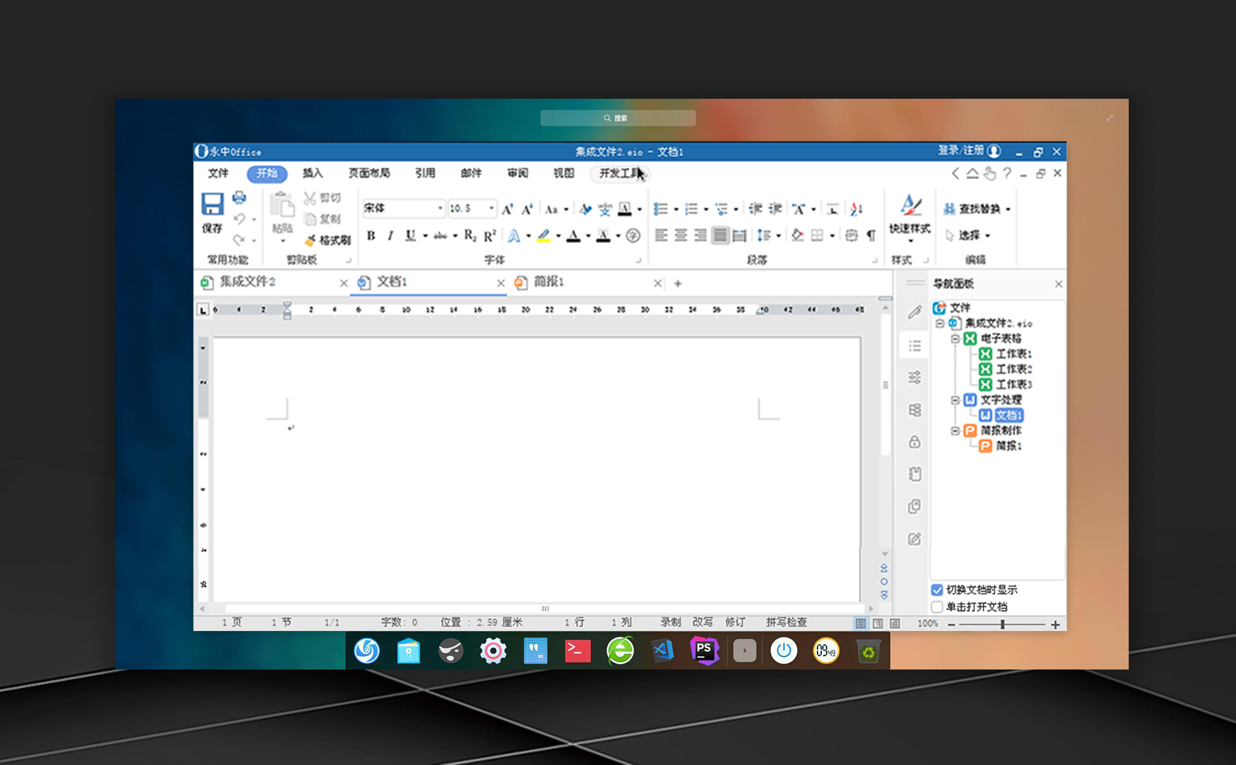Viewport: 1236px width, 765px height.
Task: Toggle paragraph marks display
Action: [871, 235]
